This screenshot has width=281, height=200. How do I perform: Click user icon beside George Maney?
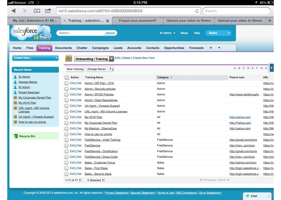click(15, 82)
